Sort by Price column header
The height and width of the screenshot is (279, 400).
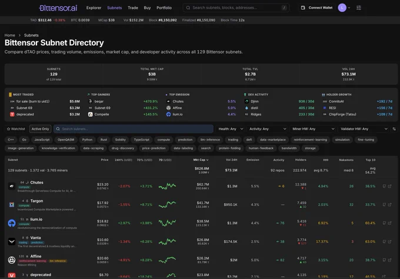click(105, 160)
